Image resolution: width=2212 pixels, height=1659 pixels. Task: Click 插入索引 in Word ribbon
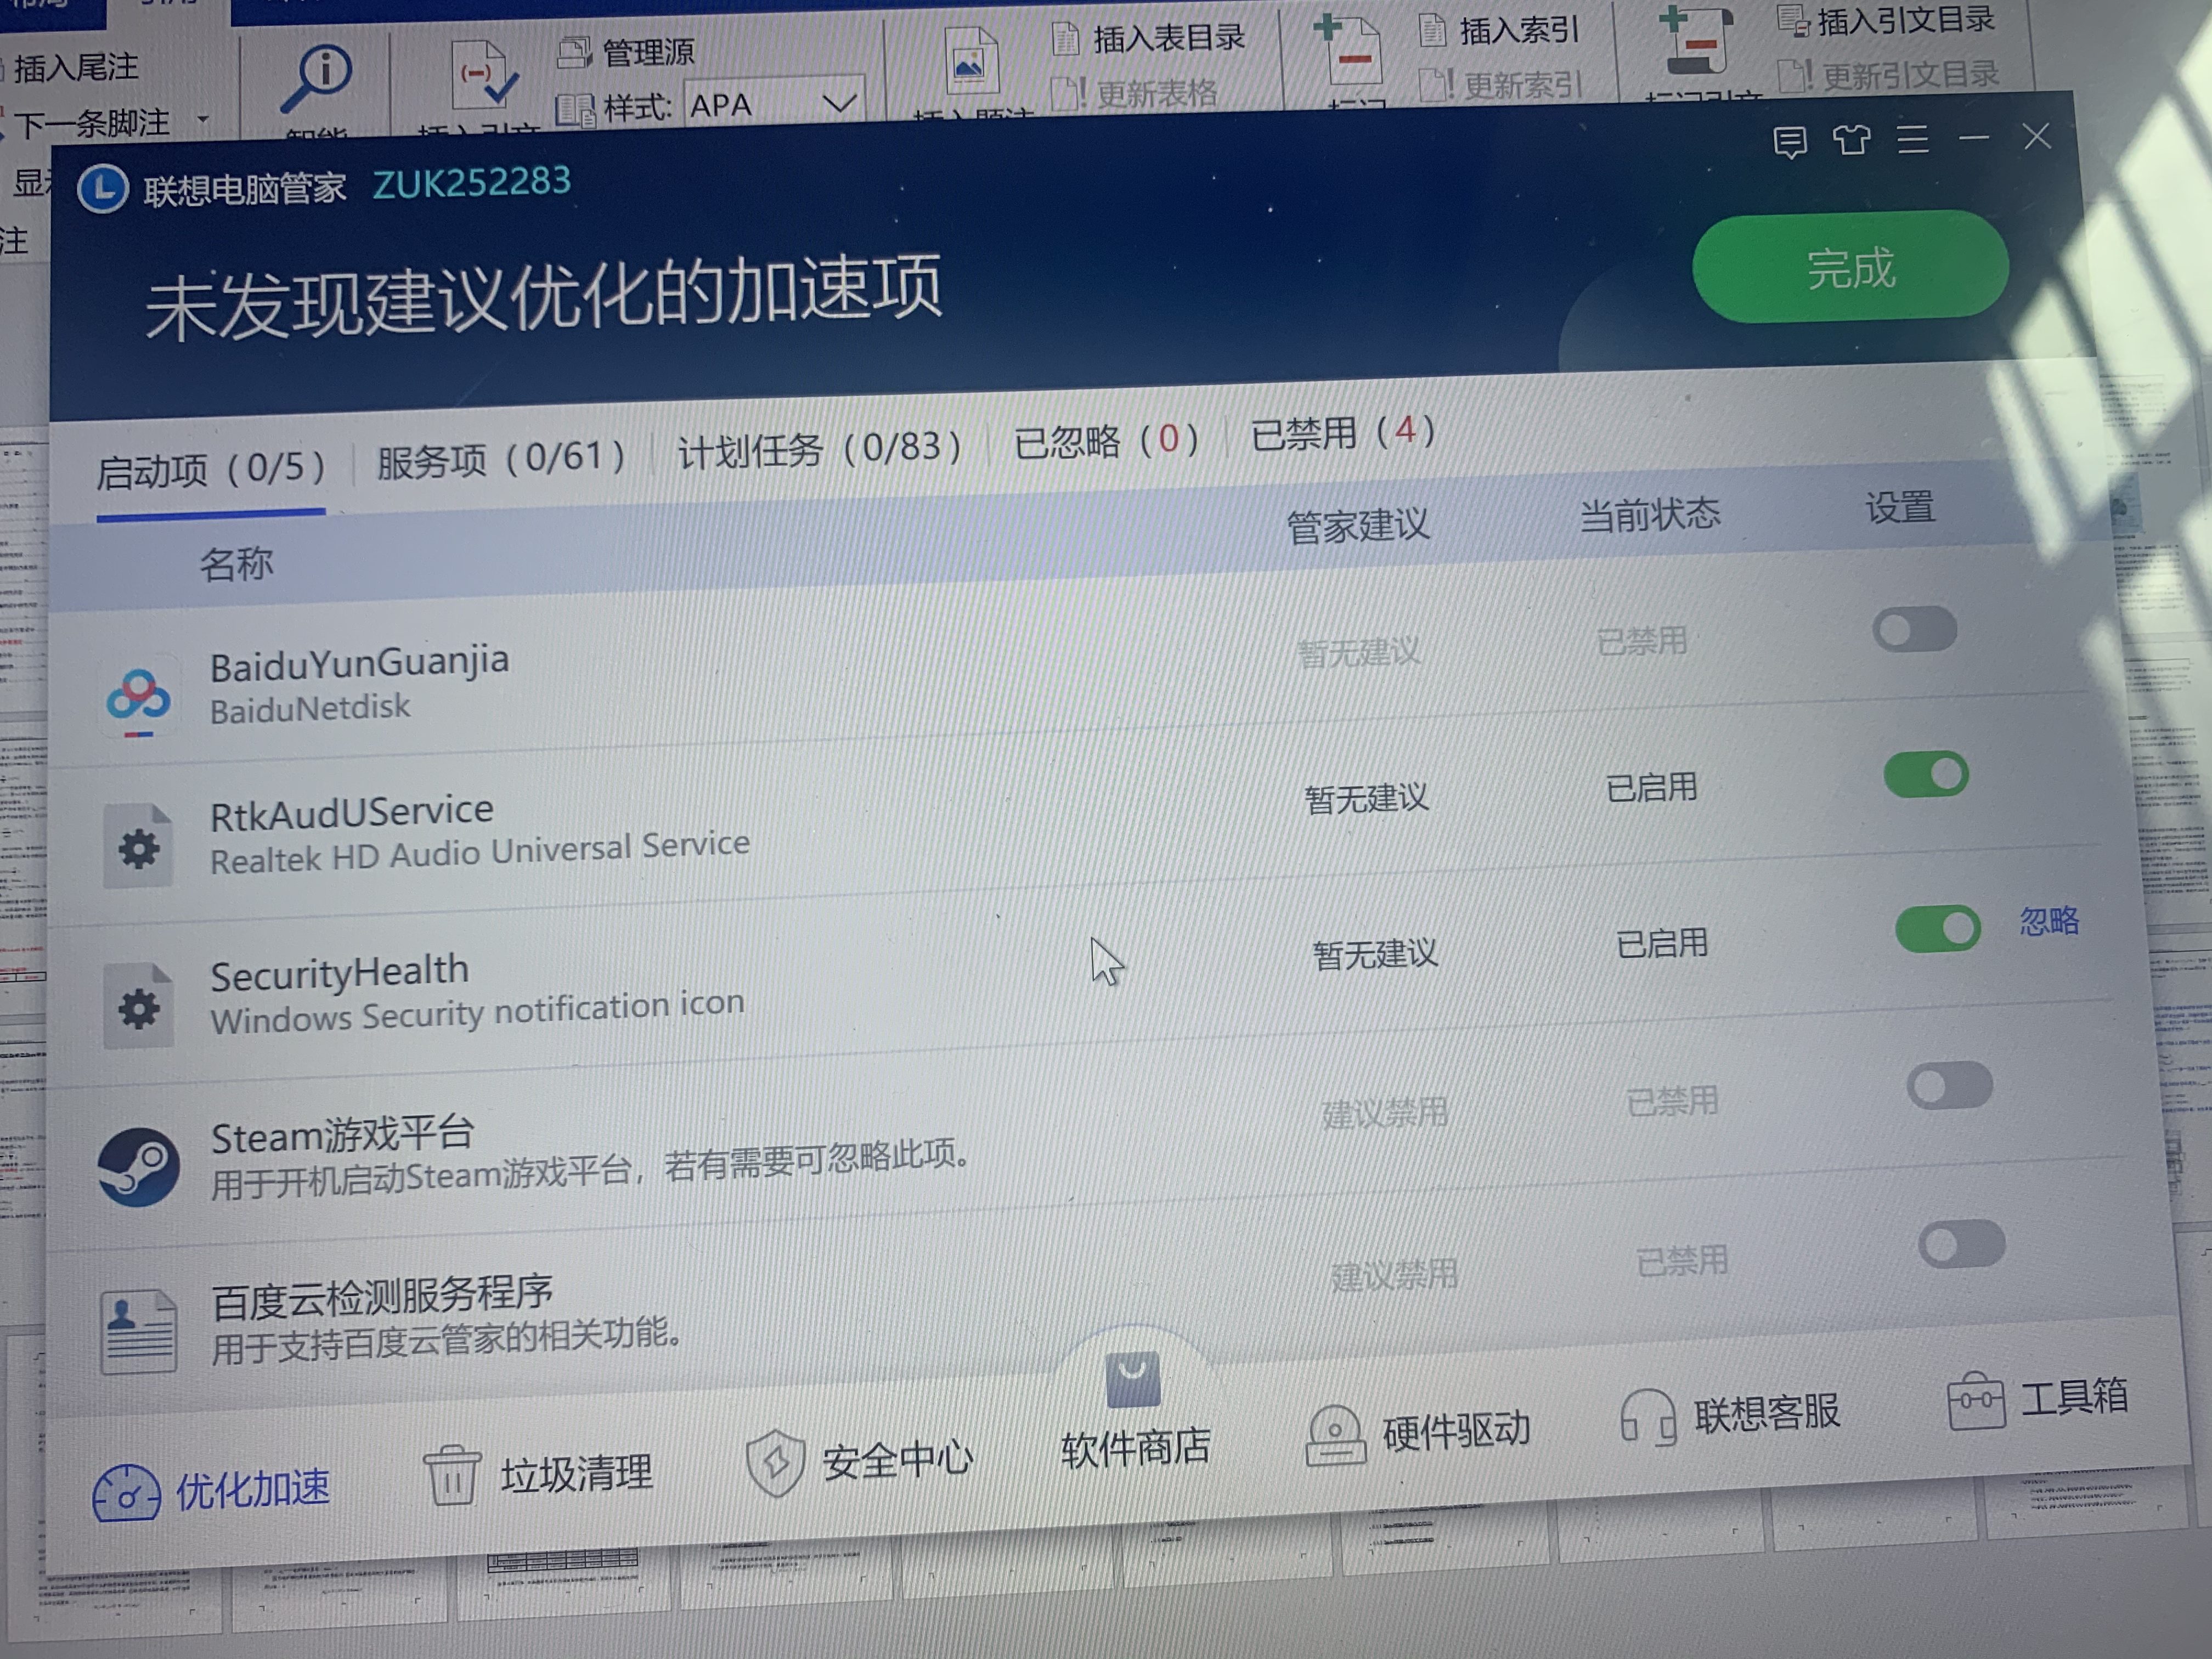coord(1499,31)
